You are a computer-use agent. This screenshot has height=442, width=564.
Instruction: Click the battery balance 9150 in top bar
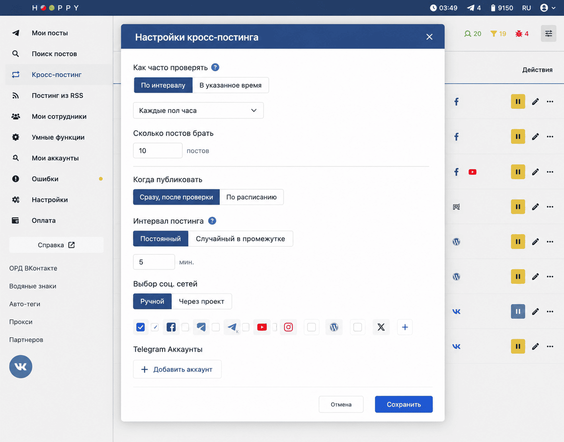tap(502, 8)
